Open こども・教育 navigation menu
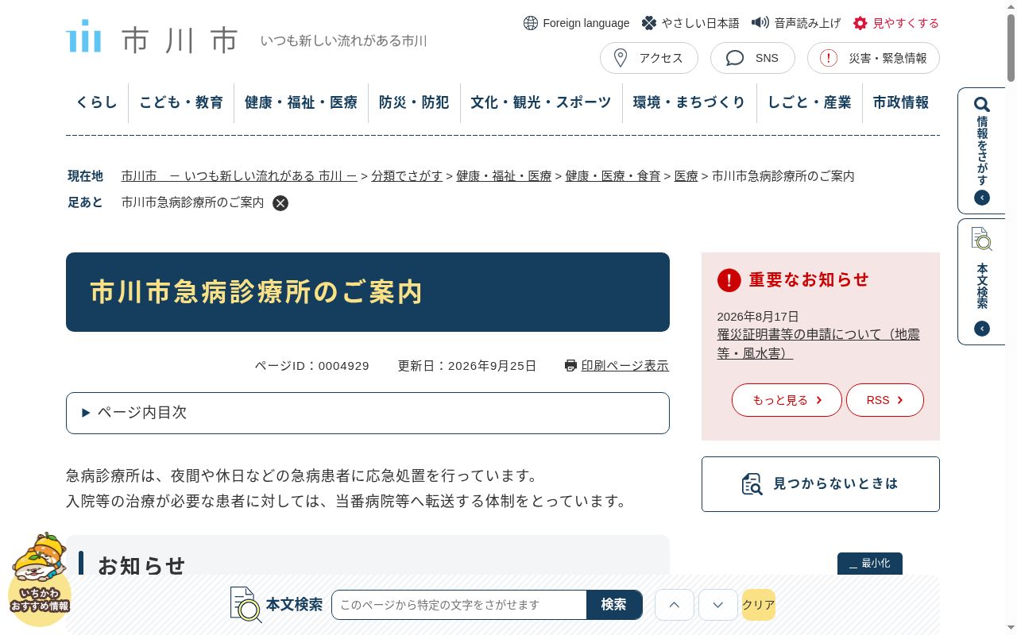This screenshot has width=1017, height=635. click(x=181, y=102)
